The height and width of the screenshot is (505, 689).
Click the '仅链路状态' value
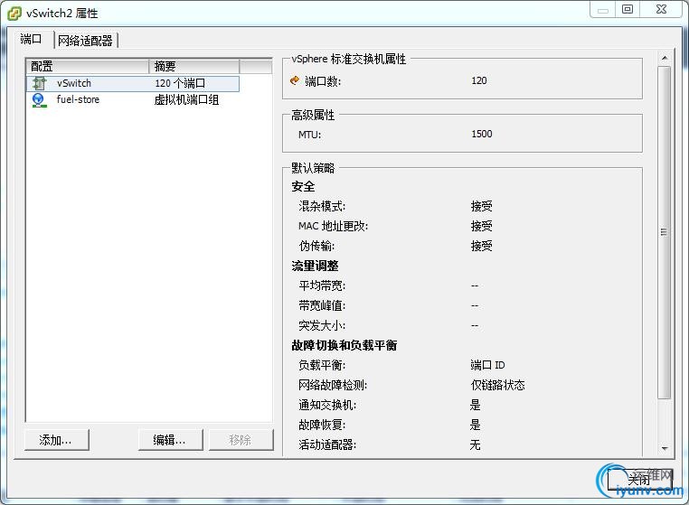click(498, 385)
